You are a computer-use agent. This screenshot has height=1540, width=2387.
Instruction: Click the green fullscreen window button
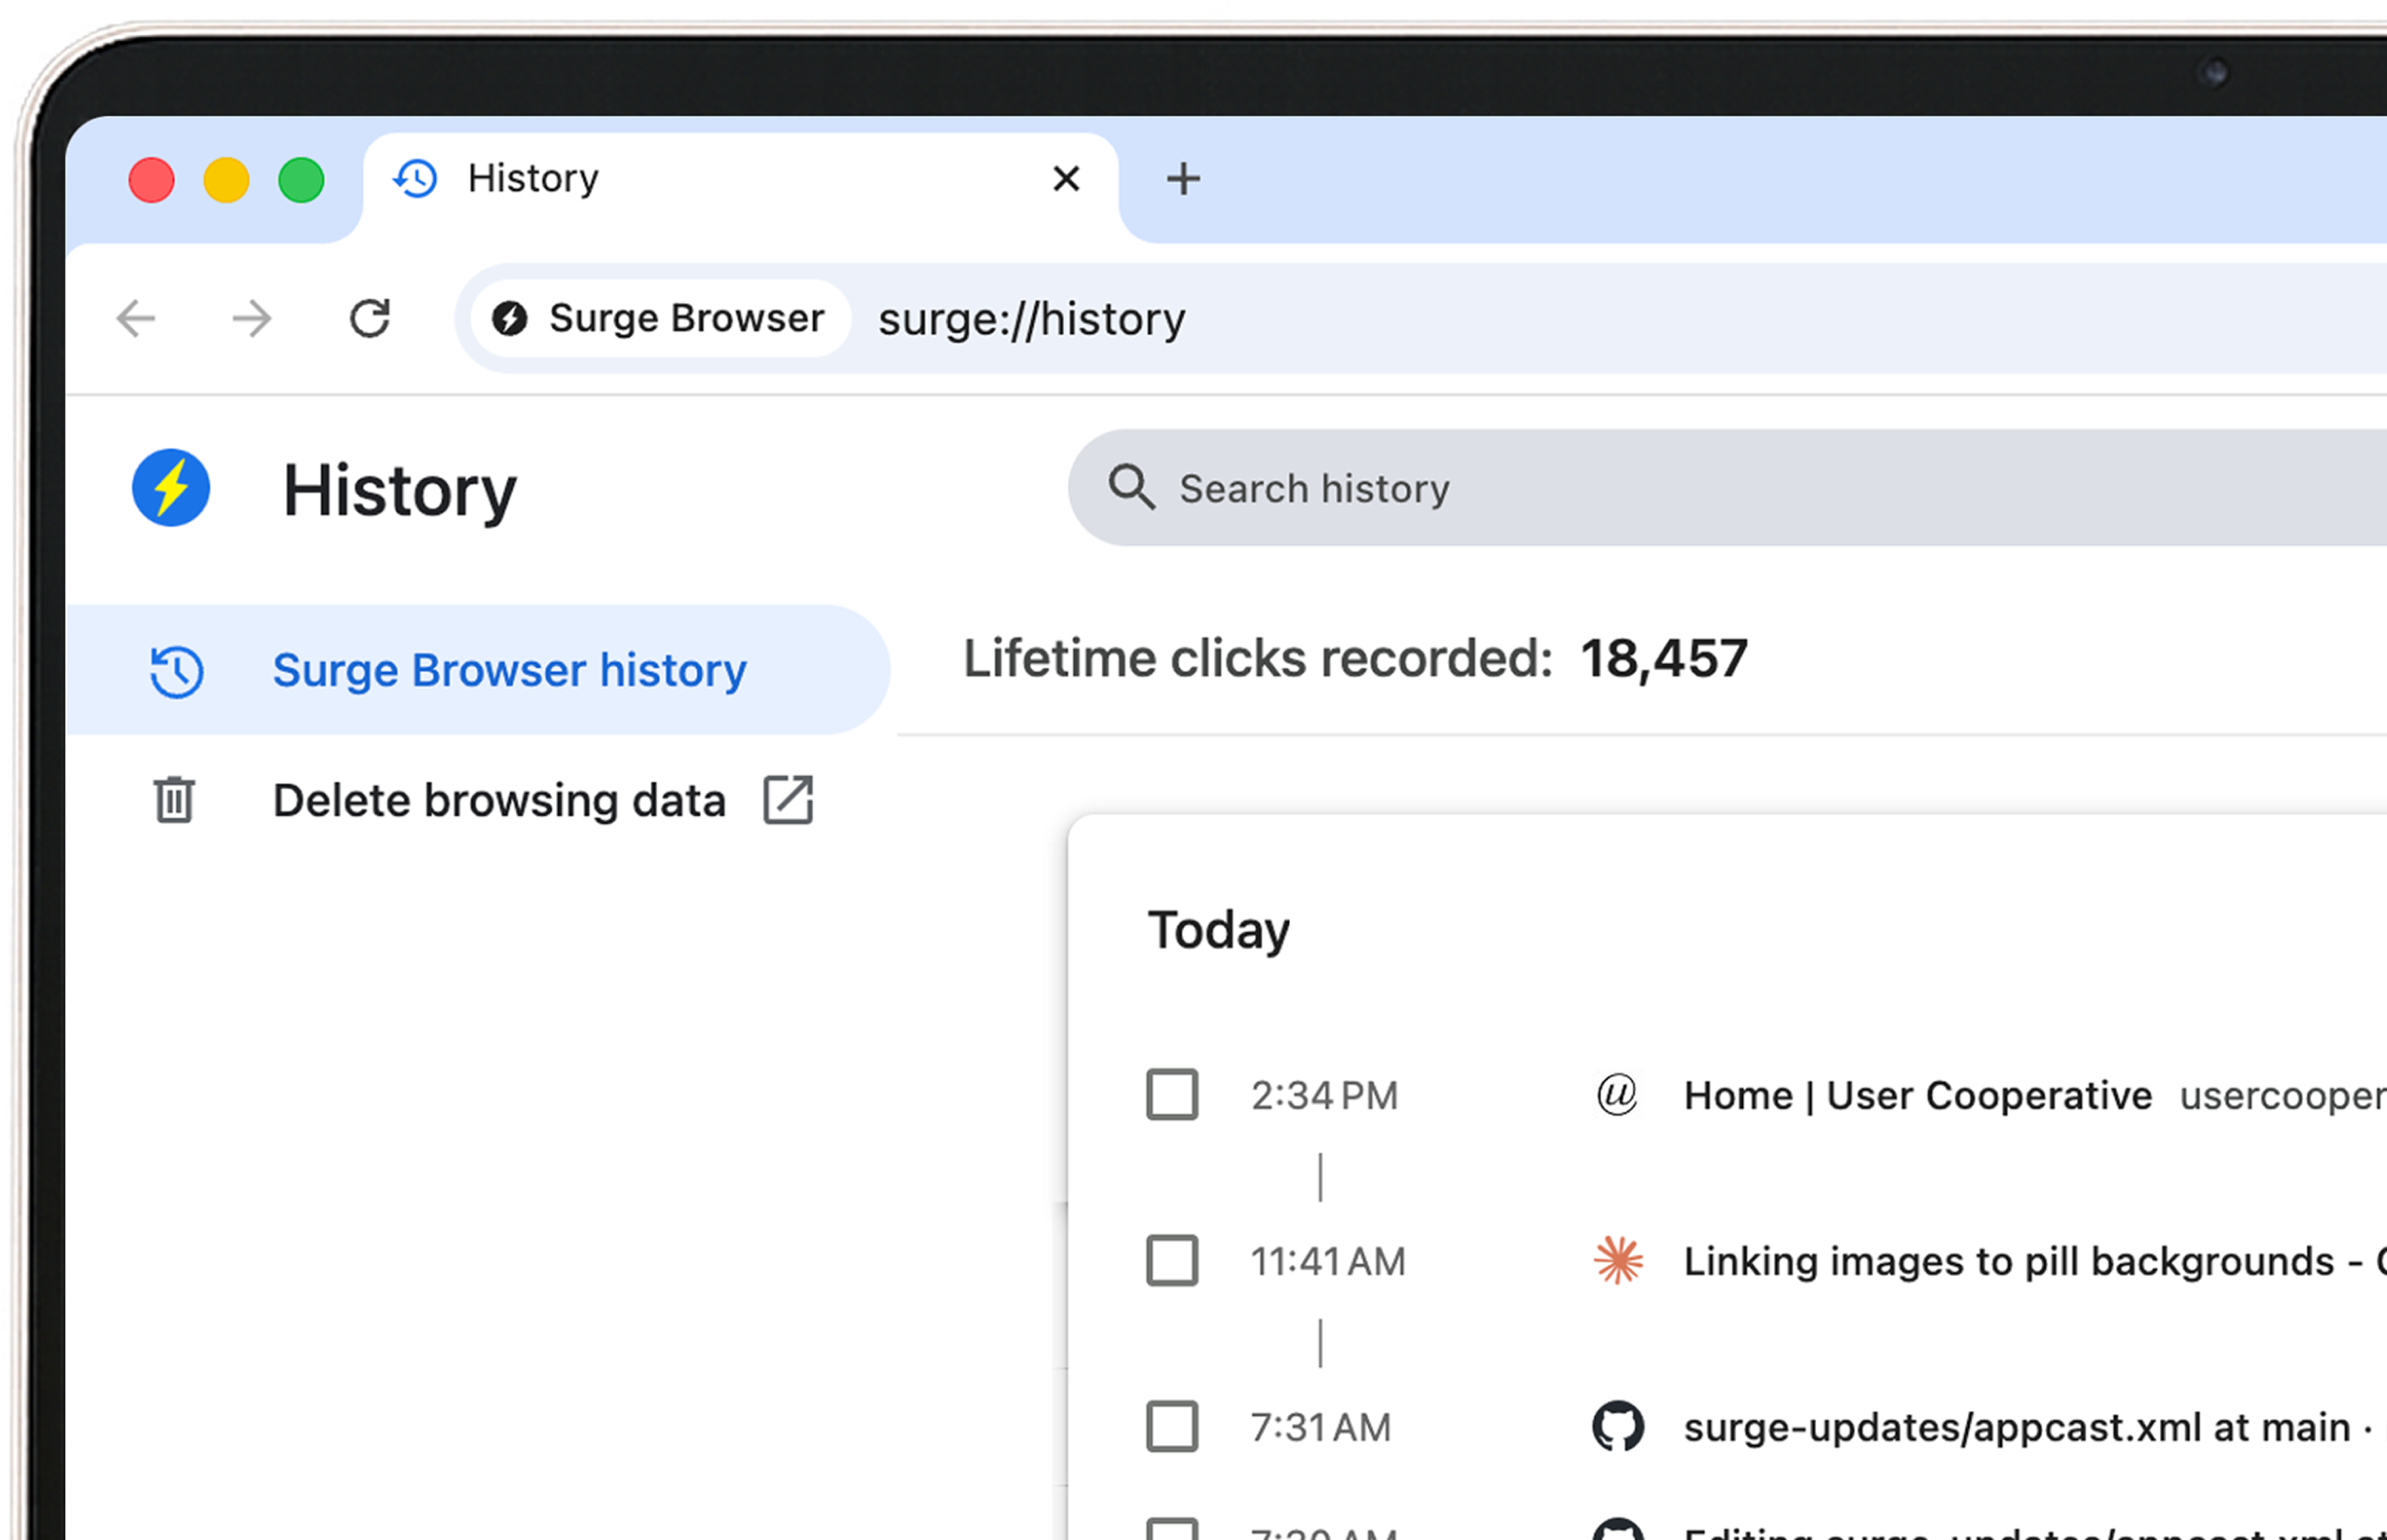[301, 180]
